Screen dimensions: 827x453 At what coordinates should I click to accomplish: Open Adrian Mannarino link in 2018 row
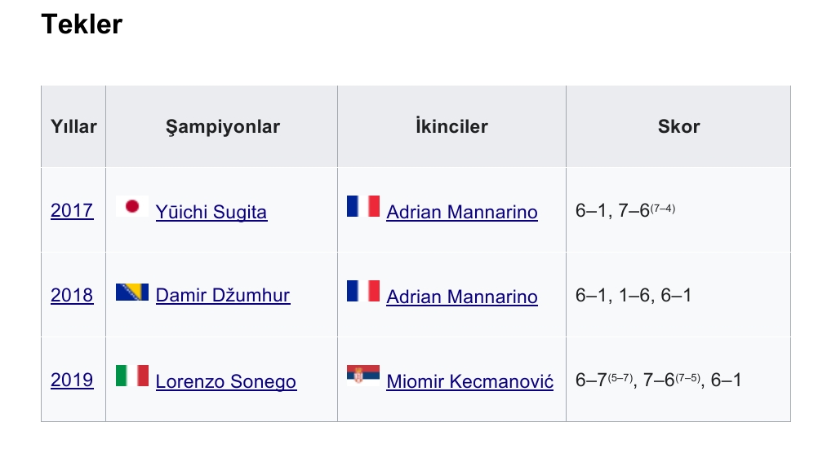pos(462,297)
